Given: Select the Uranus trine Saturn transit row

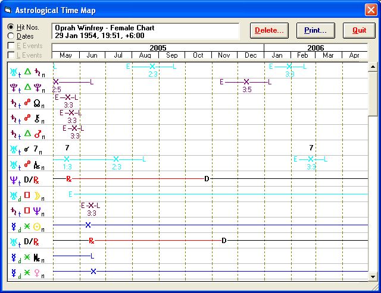Looking at the screenshot, I should click(27, 72).
